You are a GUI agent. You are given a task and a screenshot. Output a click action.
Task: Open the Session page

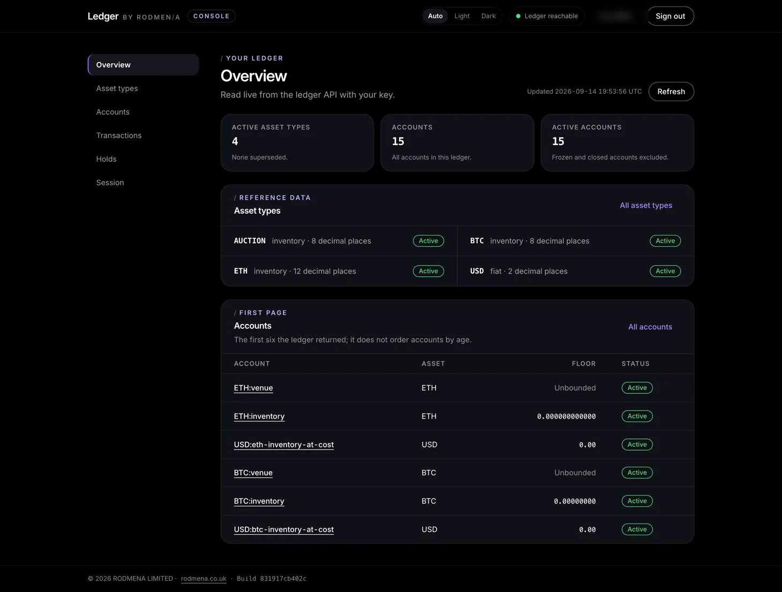pyautogui.click(x=144, y=183)
